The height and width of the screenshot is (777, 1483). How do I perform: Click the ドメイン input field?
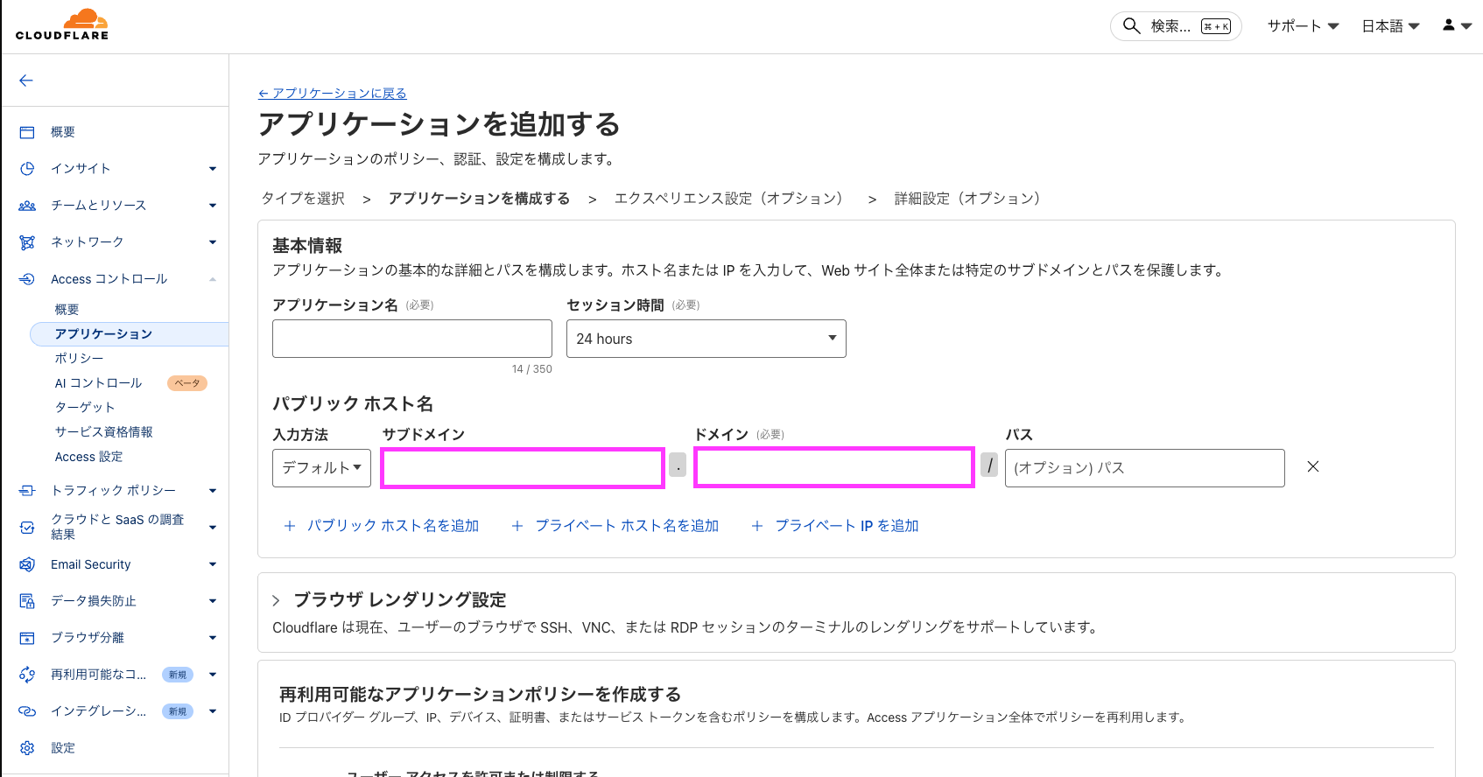834,468
